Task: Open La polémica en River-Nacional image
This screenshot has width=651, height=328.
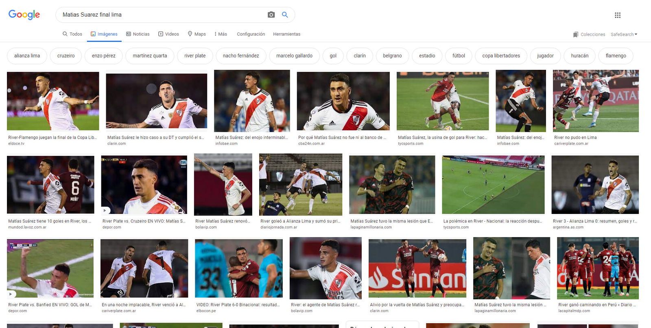Action: click(493, 185)
